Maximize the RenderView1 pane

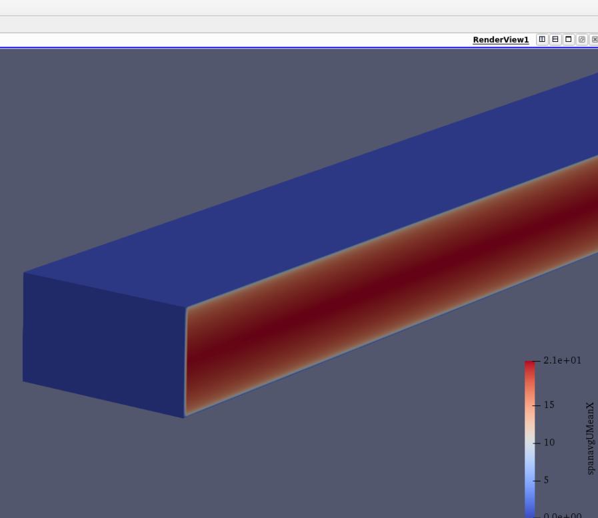click(x=569, y=39)
